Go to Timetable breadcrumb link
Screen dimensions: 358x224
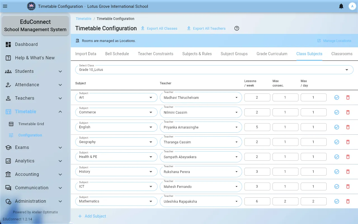coord(84,19)
